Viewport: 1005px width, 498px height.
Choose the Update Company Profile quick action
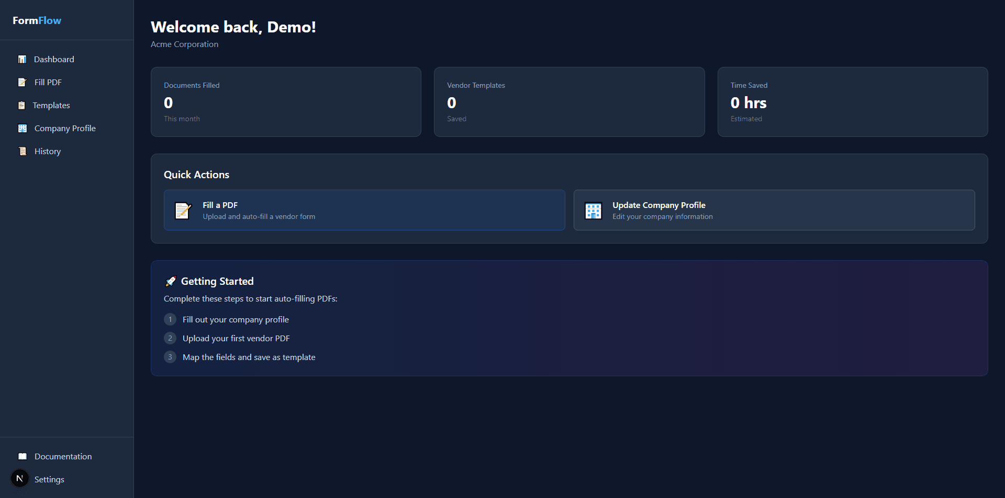click(x=774, y=210)
